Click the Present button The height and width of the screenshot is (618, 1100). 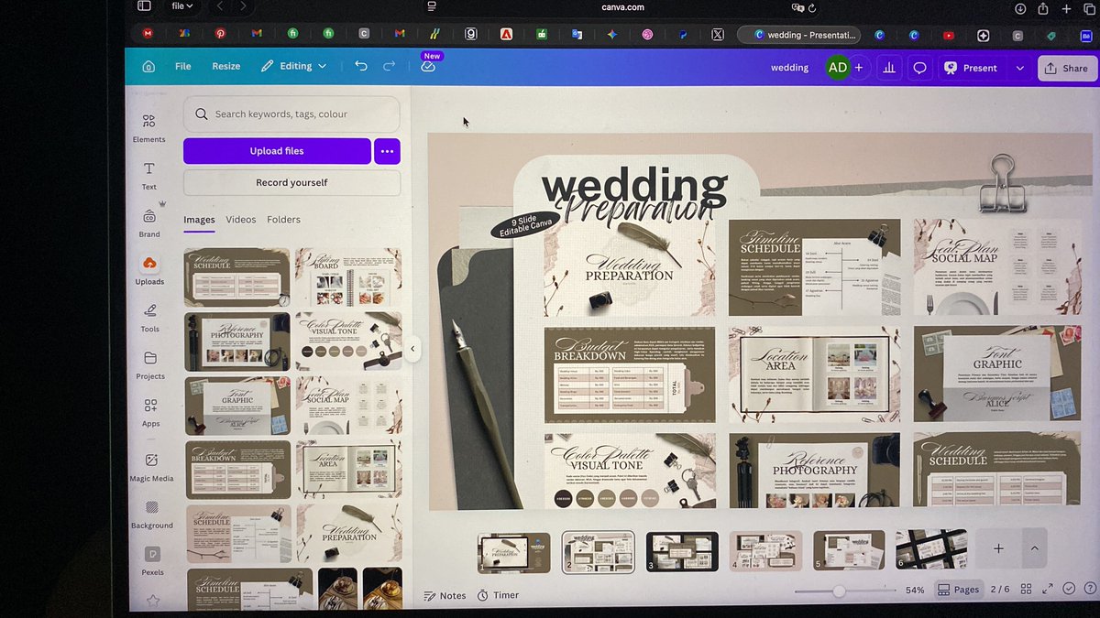pos(972,68)
